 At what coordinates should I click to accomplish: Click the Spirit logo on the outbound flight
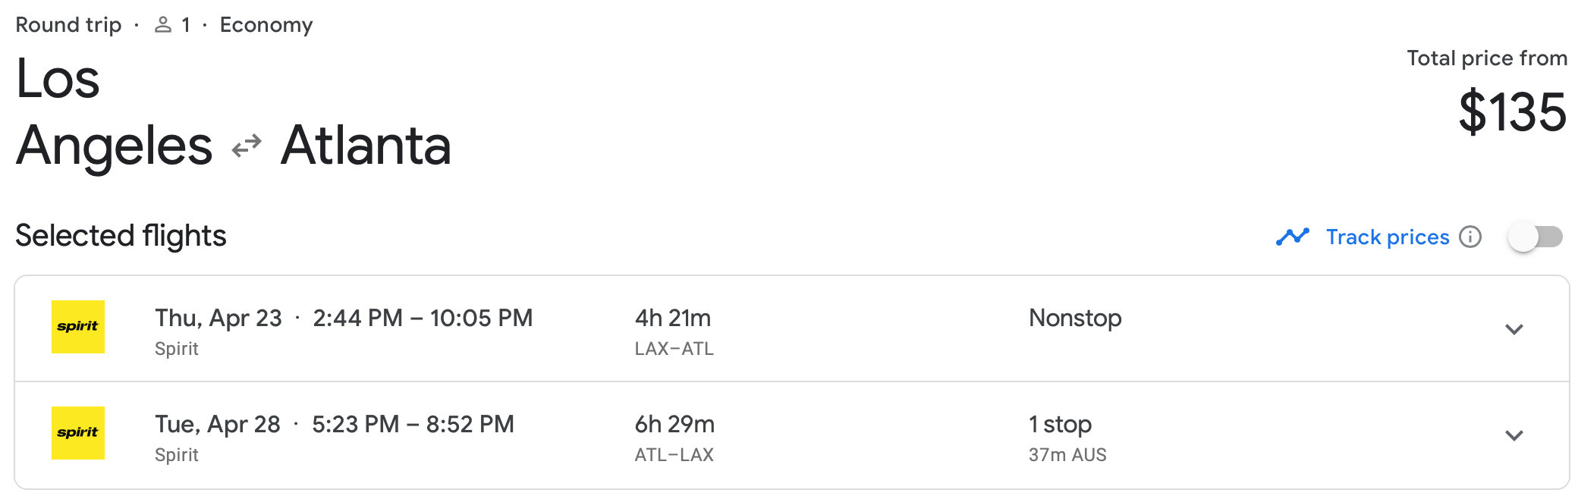tap(78, 327)
